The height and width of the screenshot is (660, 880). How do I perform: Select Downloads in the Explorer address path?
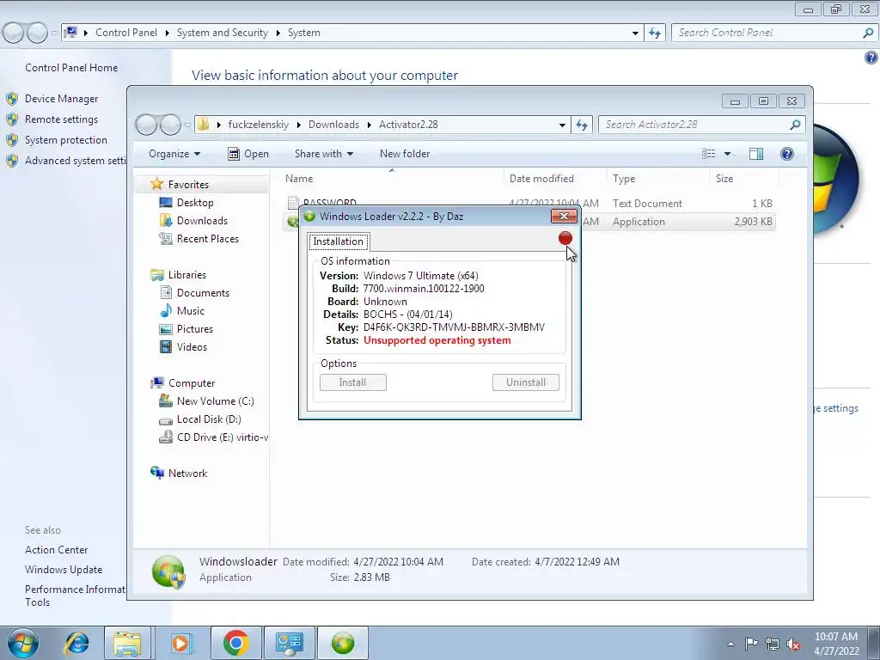[x=333, y=125]
